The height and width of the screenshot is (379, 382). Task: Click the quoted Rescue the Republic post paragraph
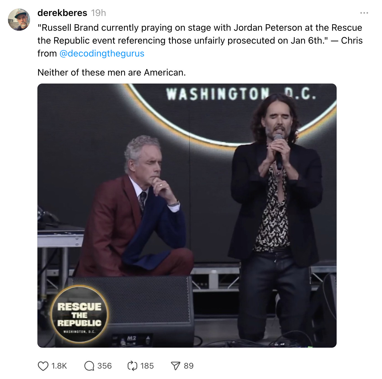pos(200,41)
